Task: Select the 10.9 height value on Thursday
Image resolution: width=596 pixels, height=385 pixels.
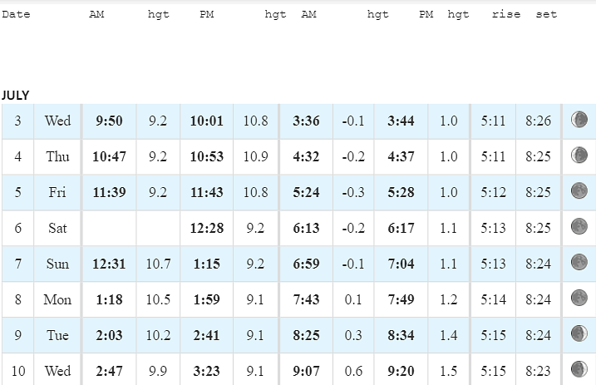Action: (255, 156)
